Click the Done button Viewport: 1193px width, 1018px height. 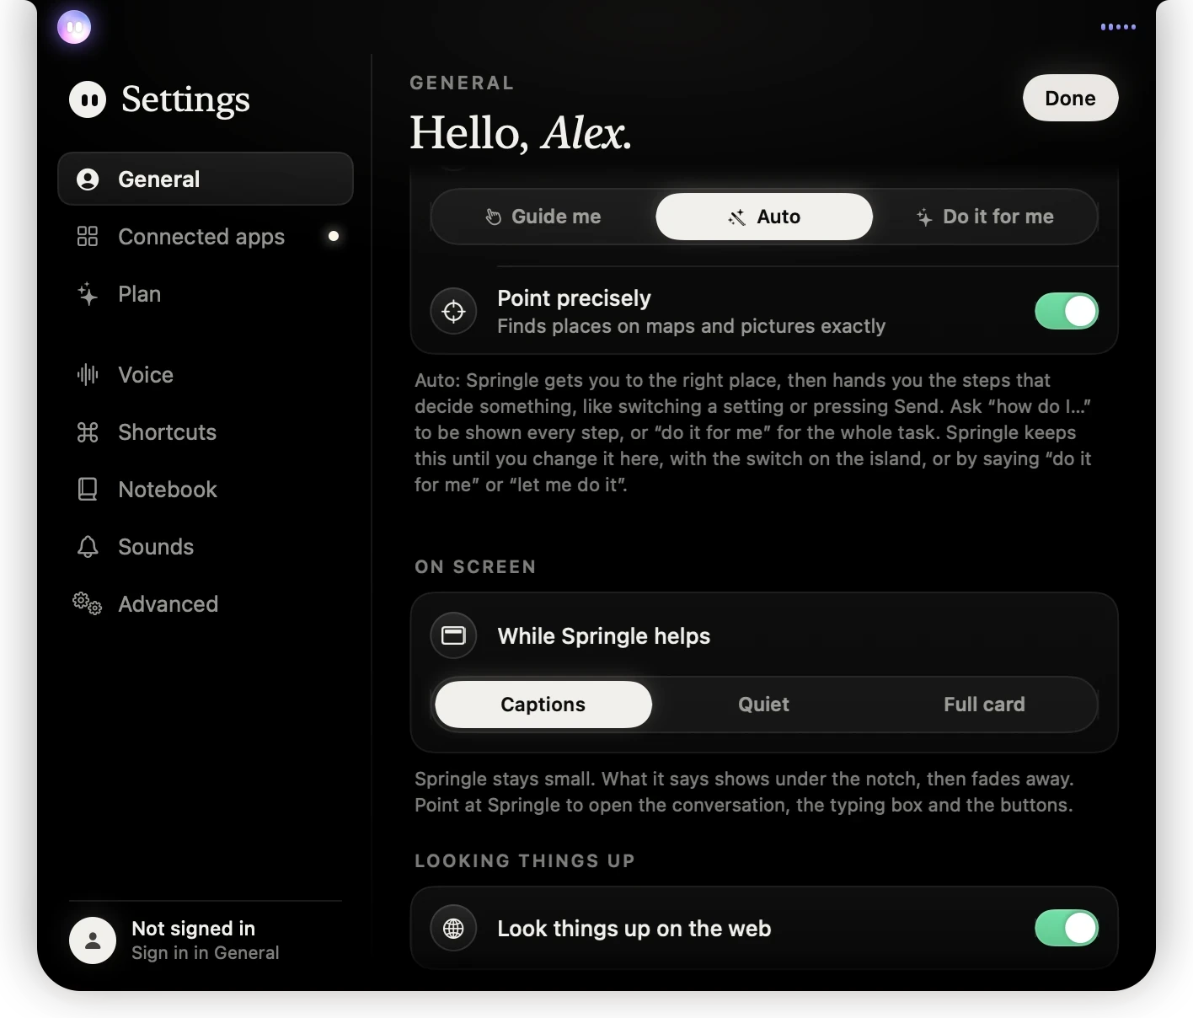(x=1071, y=98)
